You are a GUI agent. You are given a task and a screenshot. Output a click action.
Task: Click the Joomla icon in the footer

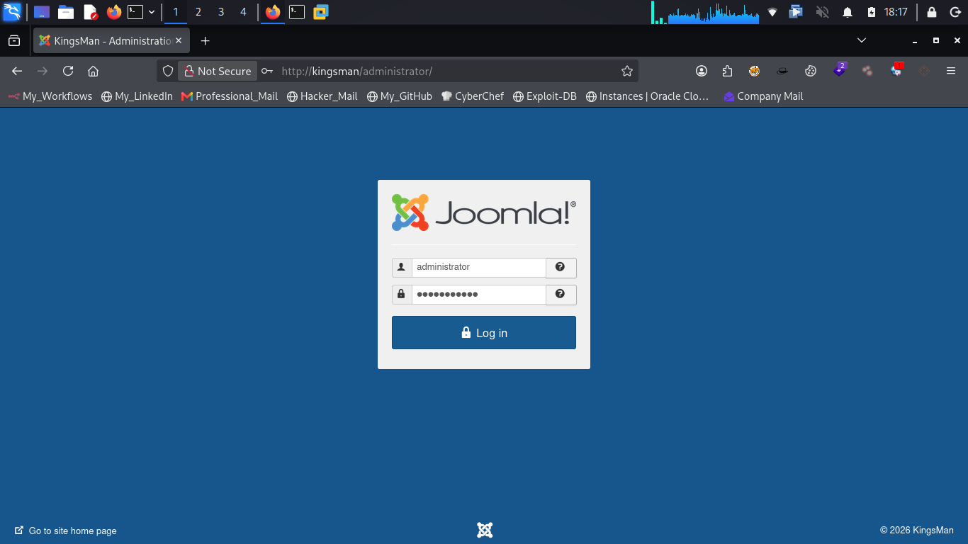point(485,530)
